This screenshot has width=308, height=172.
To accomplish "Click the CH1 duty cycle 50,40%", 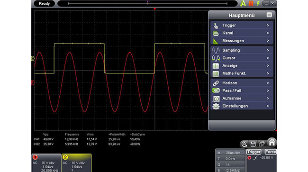I will pos(135,139).
